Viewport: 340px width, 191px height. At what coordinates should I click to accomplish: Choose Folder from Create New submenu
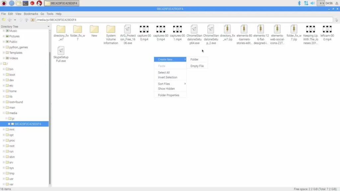195,60
